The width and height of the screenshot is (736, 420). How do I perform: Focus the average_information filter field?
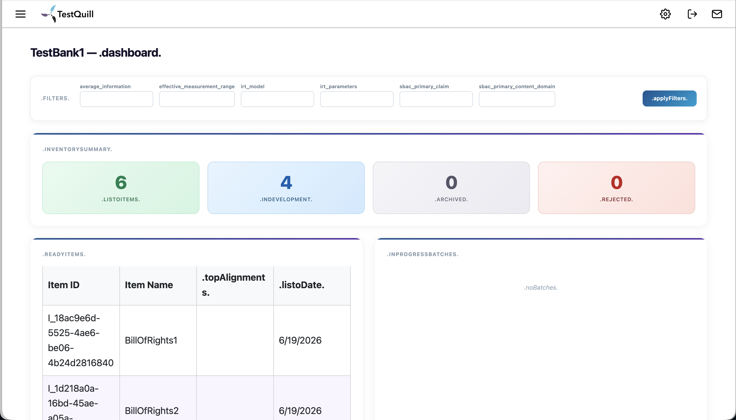click(x=116, y=99)
